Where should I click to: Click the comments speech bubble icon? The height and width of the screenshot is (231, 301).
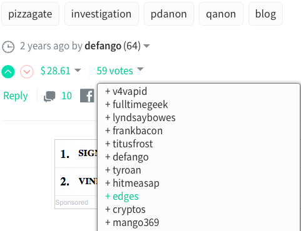[x=49, y=96]
